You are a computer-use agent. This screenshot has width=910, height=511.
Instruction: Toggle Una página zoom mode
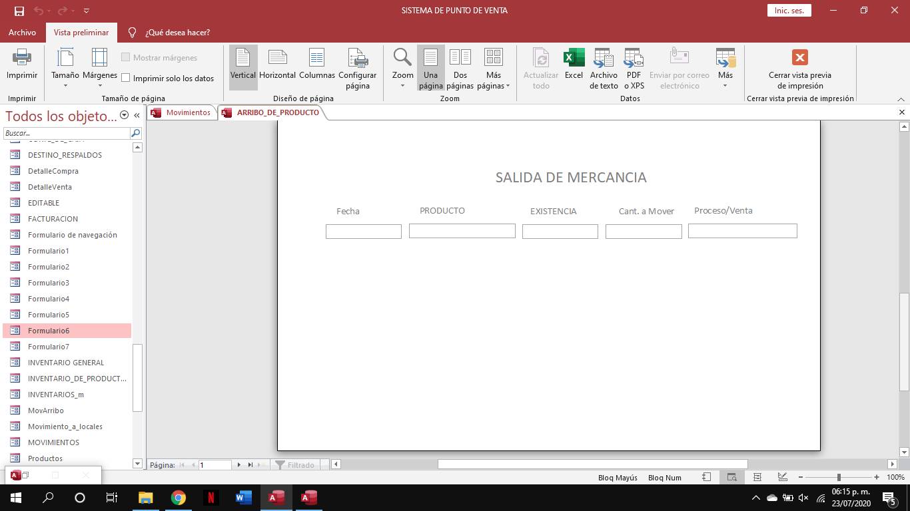[430, 67]
